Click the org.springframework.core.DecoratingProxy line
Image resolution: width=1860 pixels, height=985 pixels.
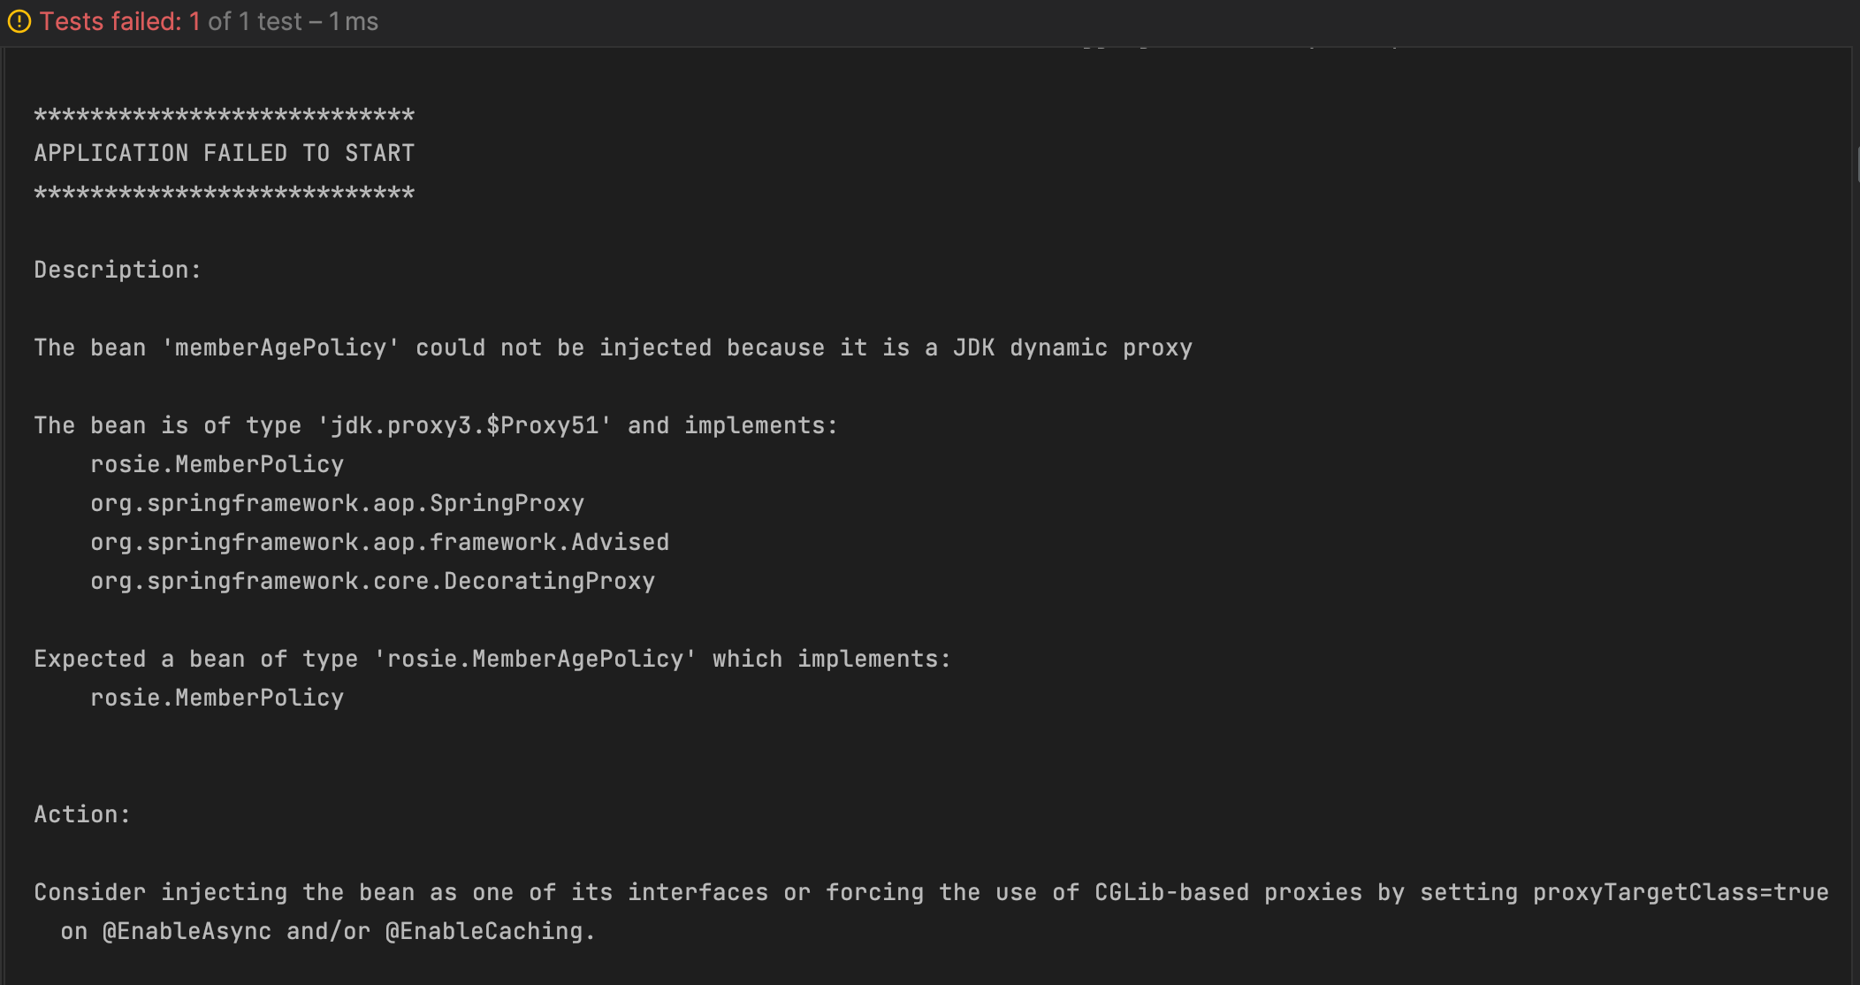372,581
